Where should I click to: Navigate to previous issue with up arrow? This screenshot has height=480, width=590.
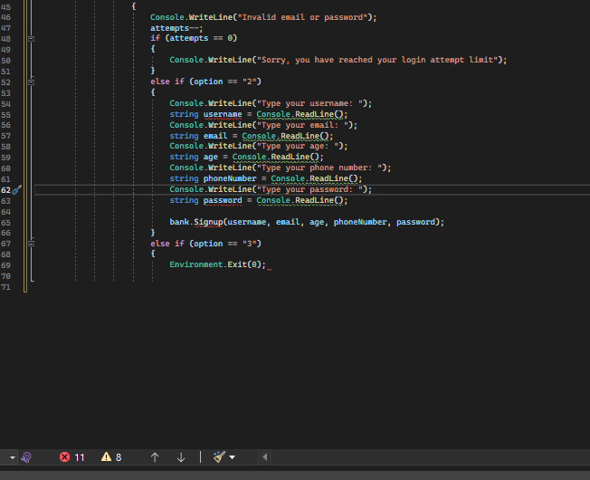[x=155, y=457]
